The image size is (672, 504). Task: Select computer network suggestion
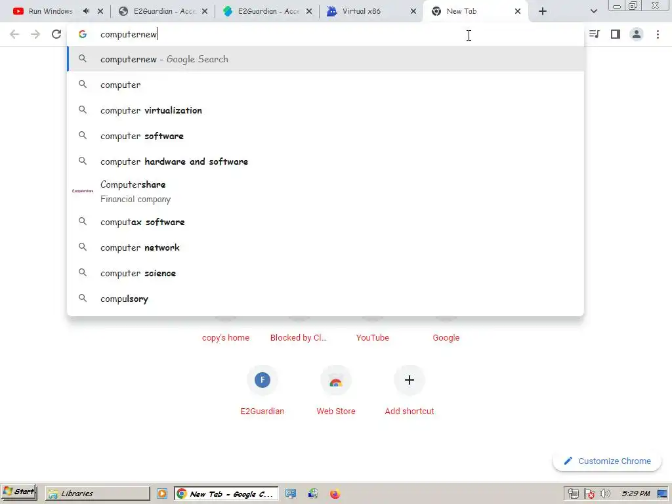[x=325, y=247]
